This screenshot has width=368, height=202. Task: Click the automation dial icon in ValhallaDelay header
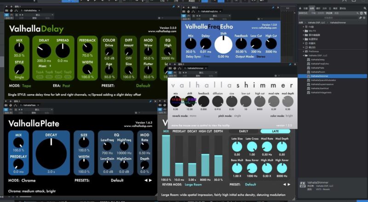pyautogui.click(x=11, y=11)
